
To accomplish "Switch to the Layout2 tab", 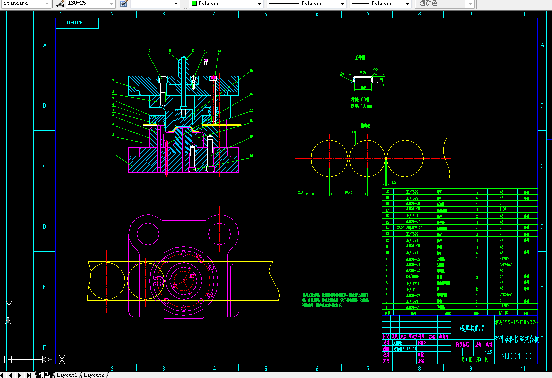I will pyautogui.click(x=94, y=375).
